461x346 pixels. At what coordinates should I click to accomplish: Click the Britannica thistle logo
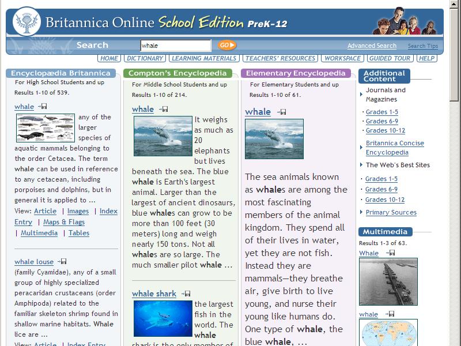pyautogui.click(x=27, y=21)
